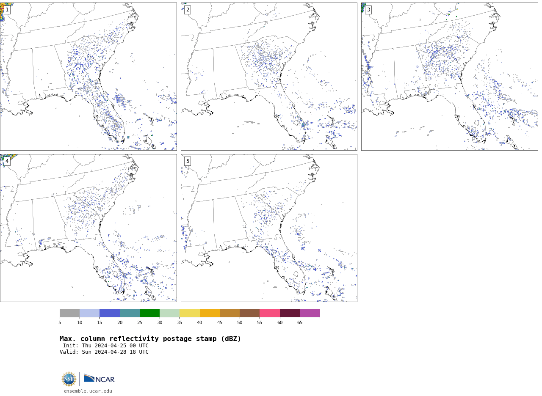The width and height of the screenshot is (542, 396).
Task: Click the colorbar tick label '65'
Action: (x=300, y=323)
